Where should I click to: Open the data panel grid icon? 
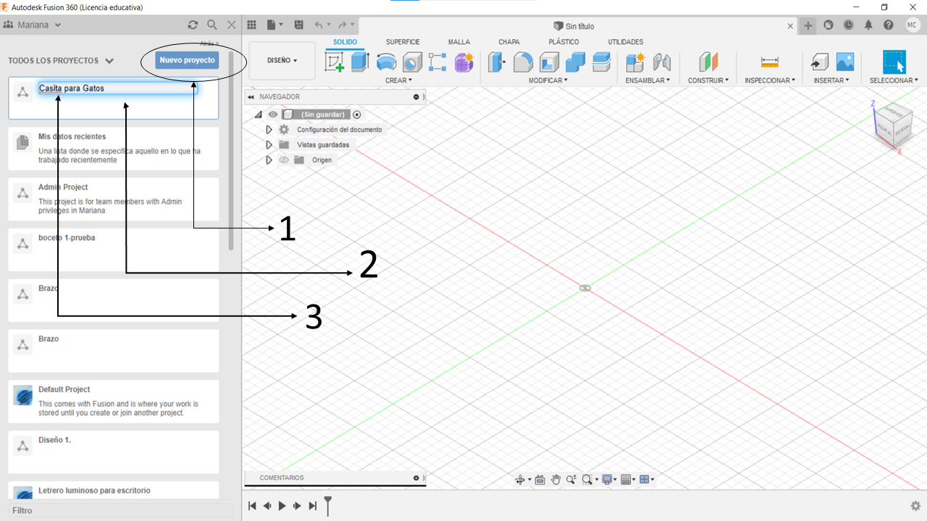pos(252,25)
